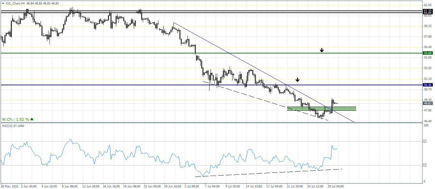Click the 29 Jul 04:00 date label
Viewport: 435px width, 189px height.
[335, 186]
